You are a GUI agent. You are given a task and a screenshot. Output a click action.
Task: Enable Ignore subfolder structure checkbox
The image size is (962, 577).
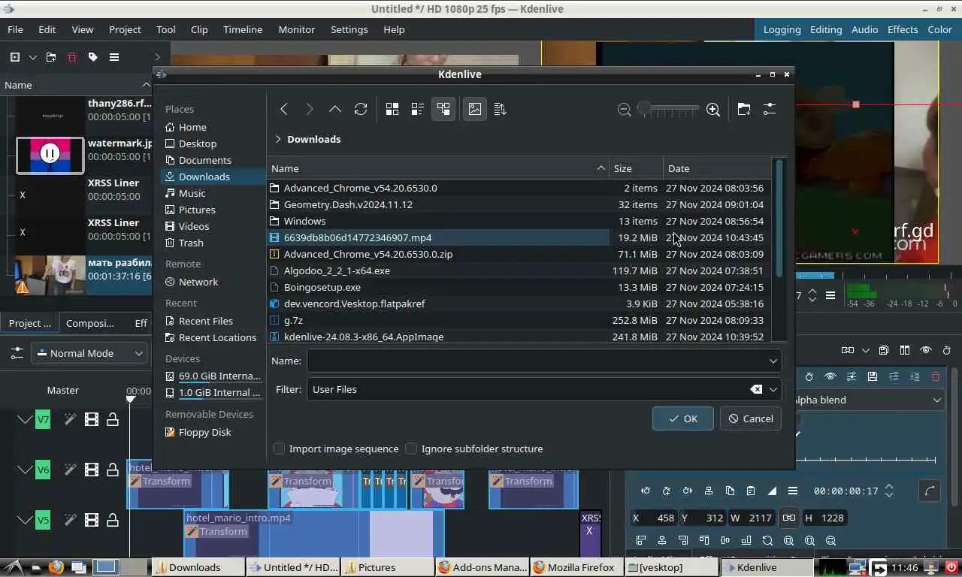coord(411,449)
